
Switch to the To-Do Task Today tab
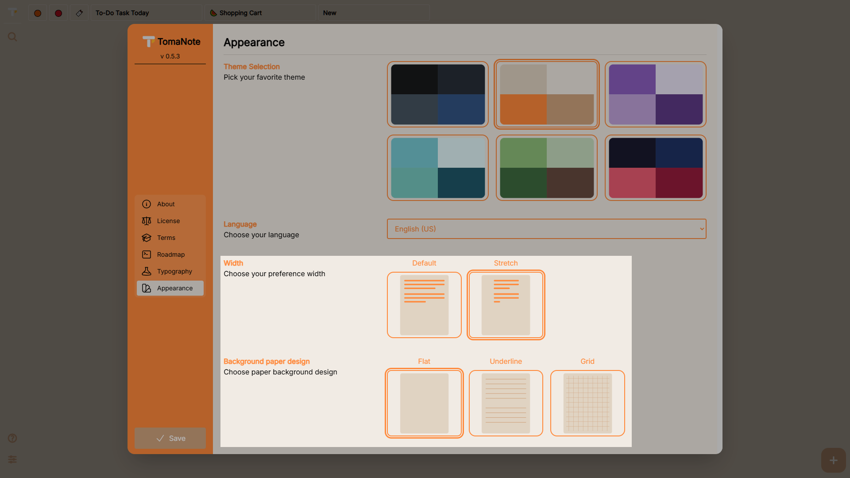click(x=146, y=13)
